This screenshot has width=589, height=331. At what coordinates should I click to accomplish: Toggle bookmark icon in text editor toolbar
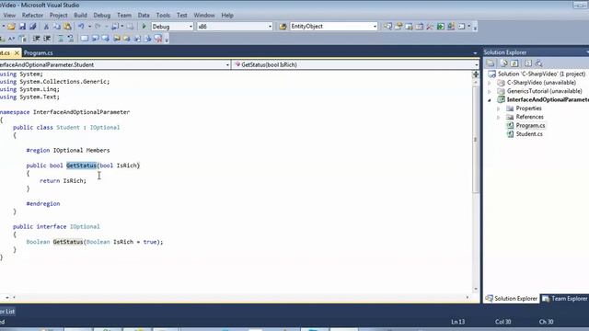point(84,39)
